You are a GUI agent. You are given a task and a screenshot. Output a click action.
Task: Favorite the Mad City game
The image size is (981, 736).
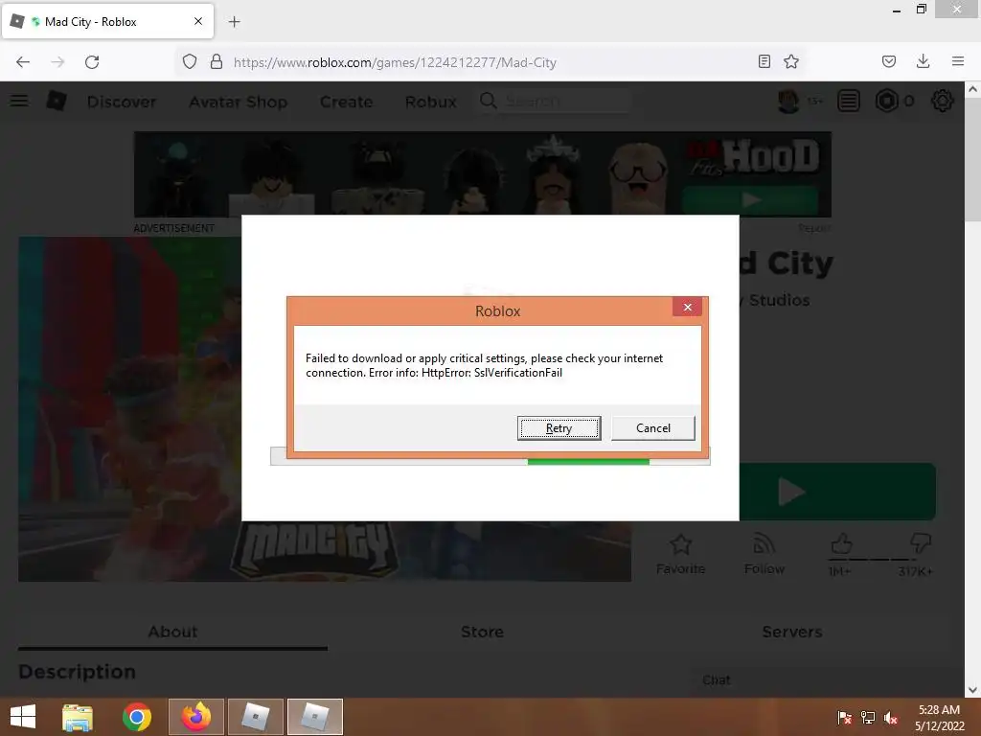(x=680, y=554)
